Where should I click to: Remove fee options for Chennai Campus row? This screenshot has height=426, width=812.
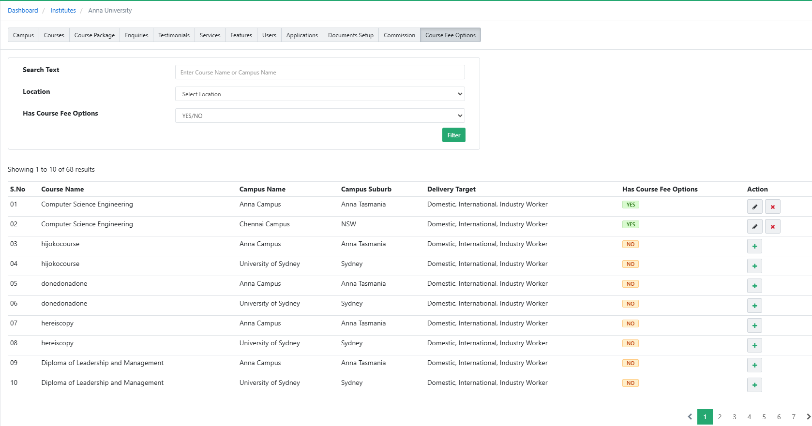click(x=772, y=226)
